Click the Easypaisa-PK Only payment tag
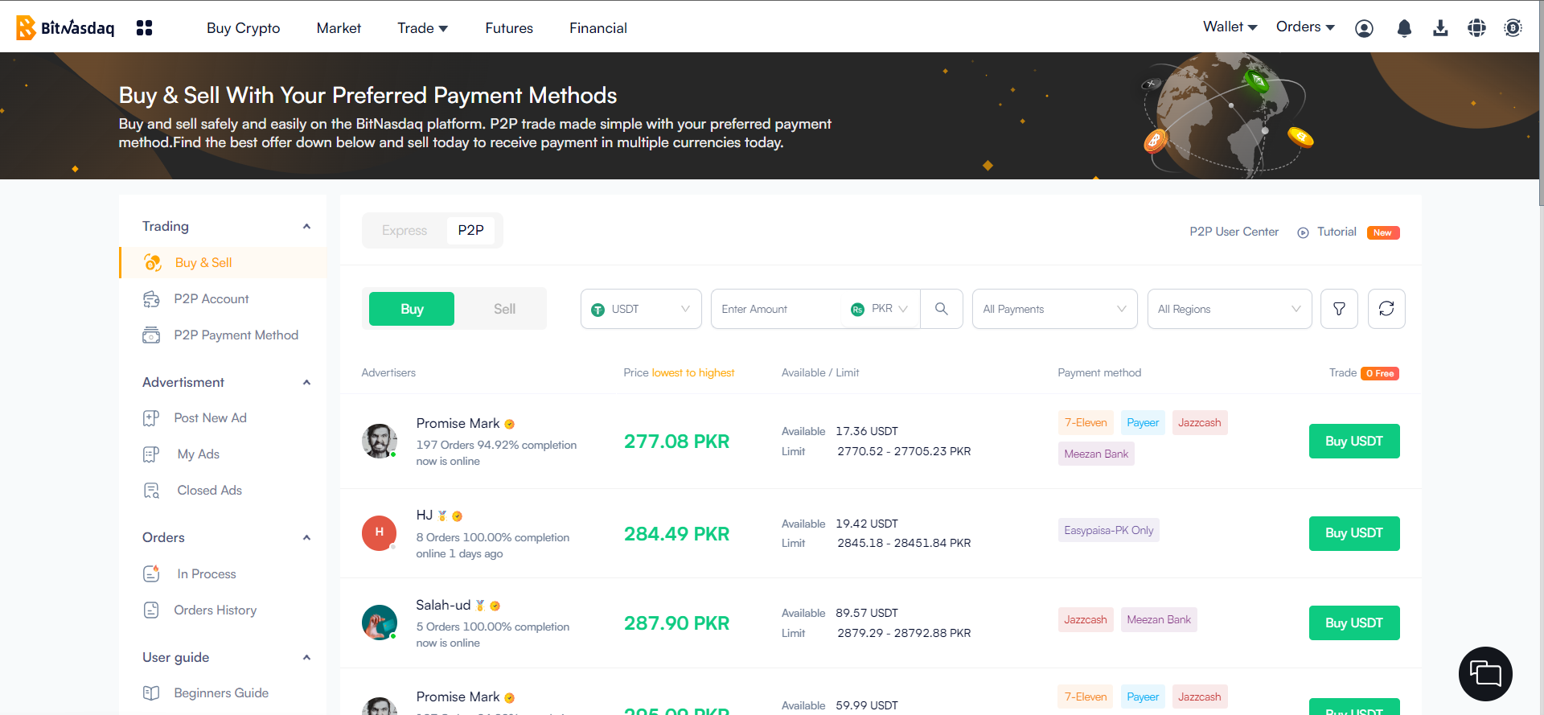The image size is (1544, 715). 1109,531
